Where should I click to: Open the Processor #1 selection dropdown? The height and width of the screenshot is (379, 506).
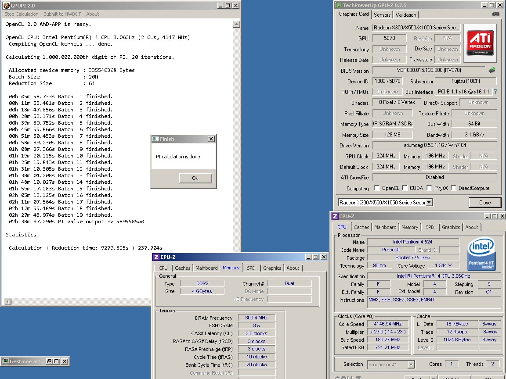pos(411,365)
